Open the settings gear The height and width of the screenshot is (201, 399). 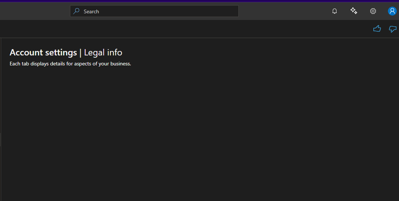pos(373,11)
